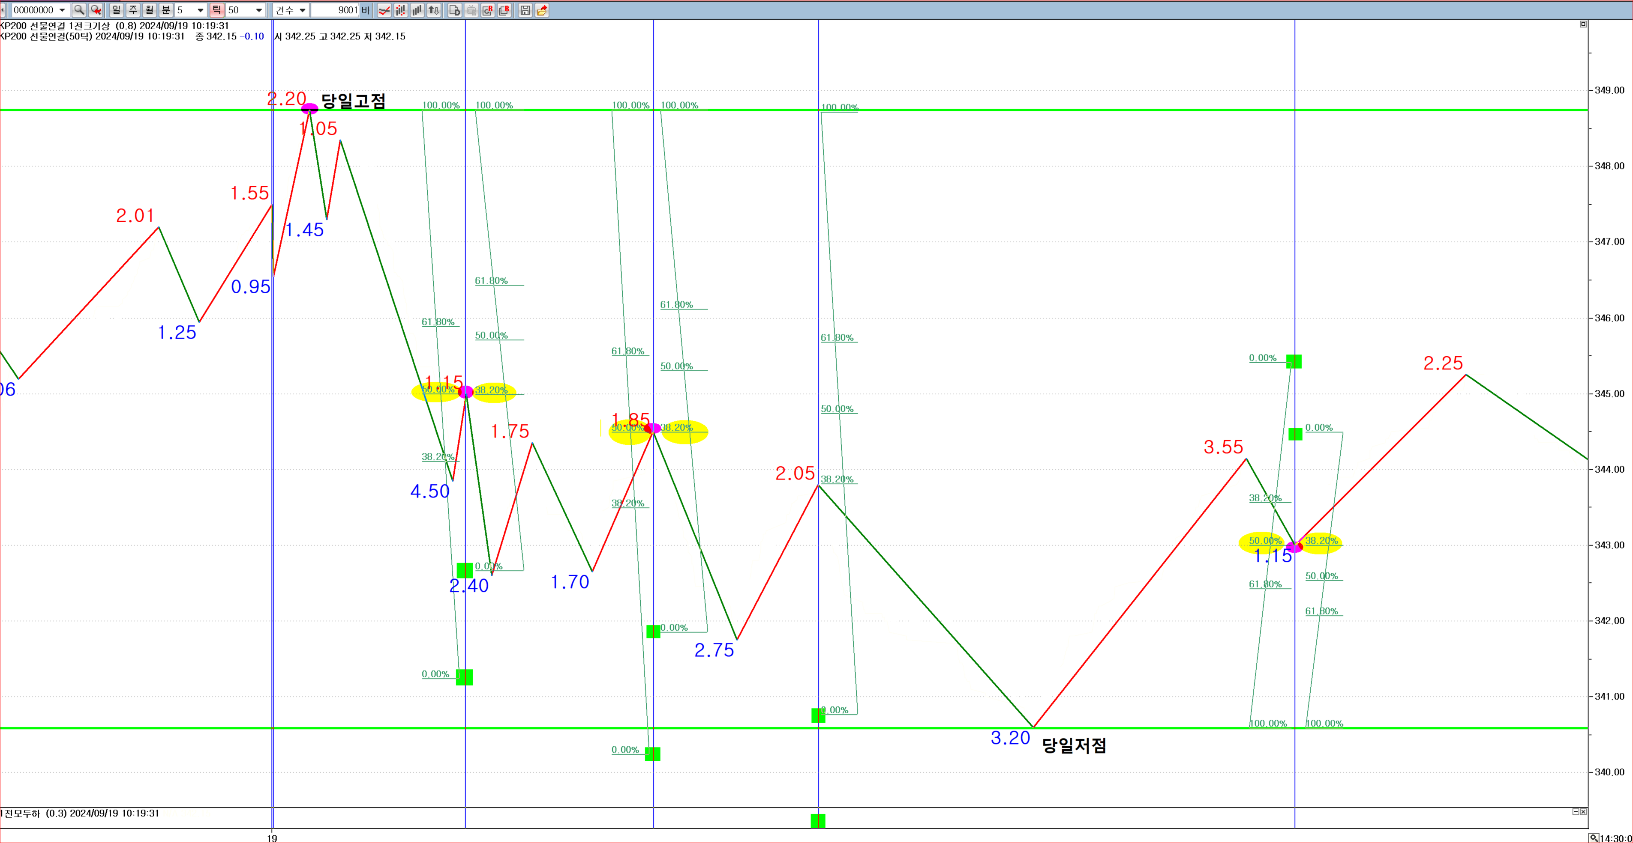Select the 주 (weekly) period button
Viewport: 1633px width, 843px height.
click(x=133, y=10)
